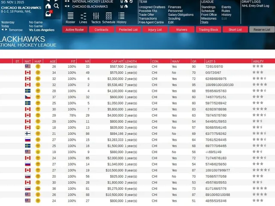Switch to the Active Roster tab
The width and height of the screenshot is (275, 206).
click(x=75, y=30)
